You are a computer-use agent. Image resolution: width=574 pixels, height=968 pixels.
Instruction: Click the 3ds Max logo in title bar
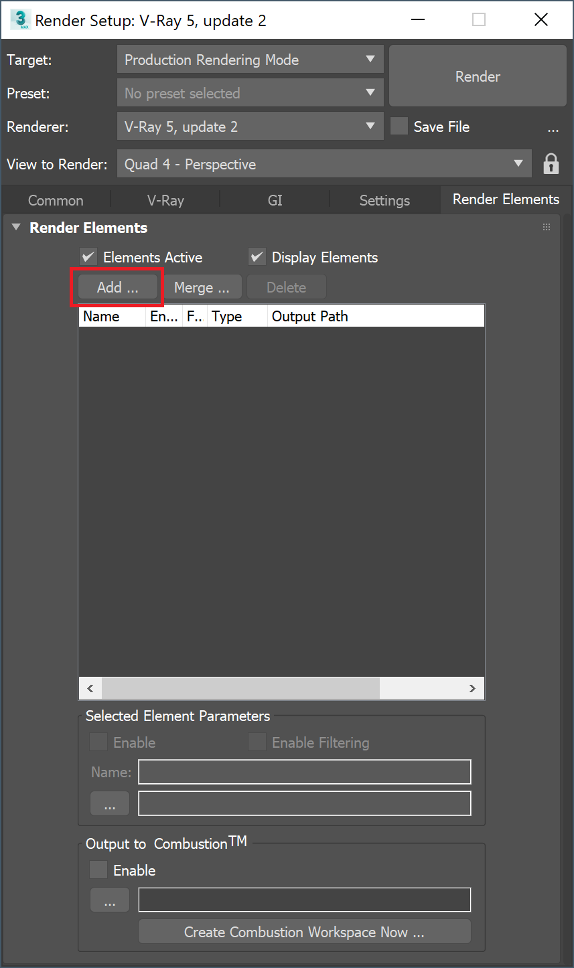[20, 20]
